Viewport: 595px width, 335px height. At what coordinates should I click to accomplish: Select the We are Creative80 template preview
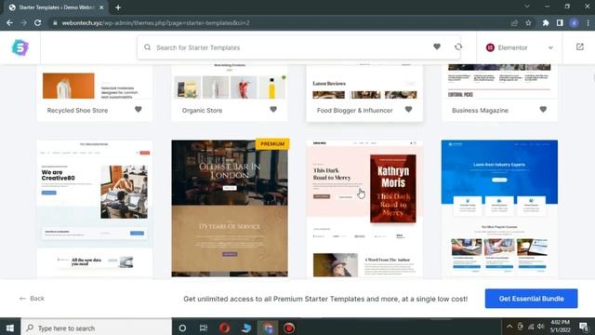pyautogui.click(x=95, y=208)
